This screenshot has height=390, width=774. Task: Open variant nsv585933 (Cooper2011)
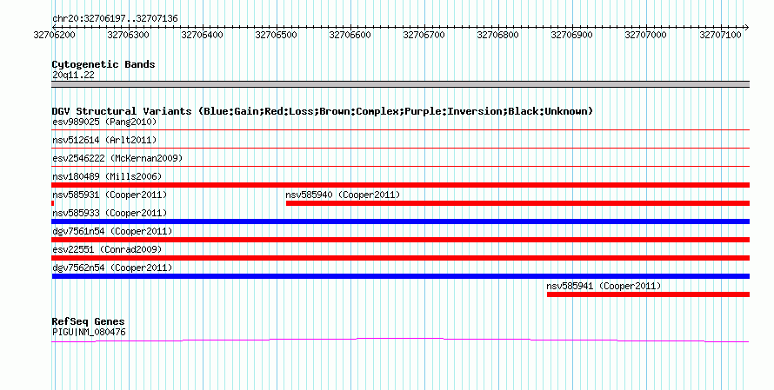pos(110,213)
